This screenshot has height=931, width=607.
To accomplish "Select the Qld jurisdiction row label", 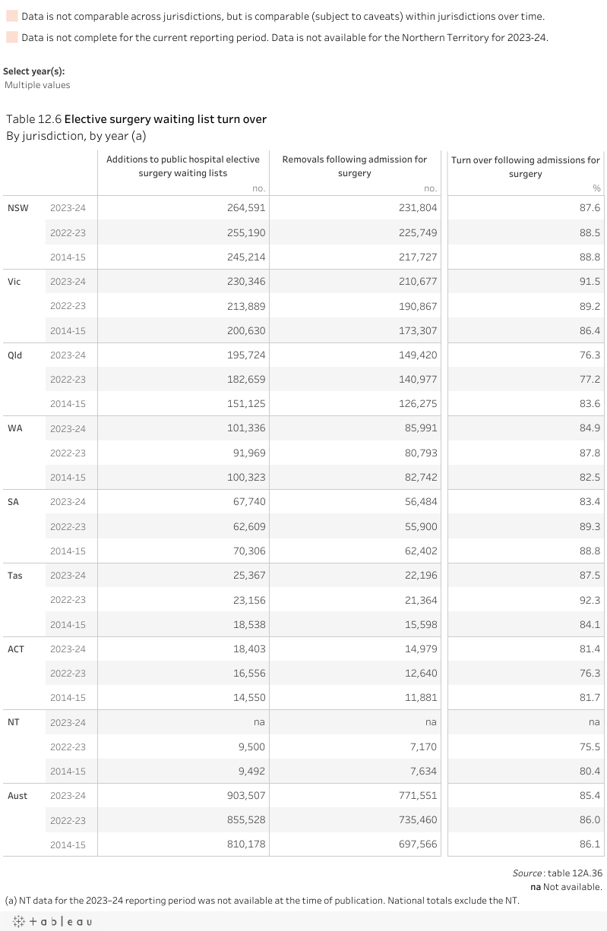I will tap(15, 355).
